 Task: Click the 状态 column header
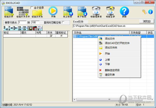(150, 33)
